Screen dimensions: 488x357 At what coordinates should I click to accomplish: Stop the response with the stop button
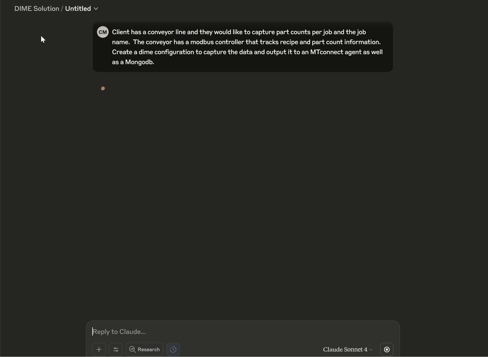click(x=387, y=350)
